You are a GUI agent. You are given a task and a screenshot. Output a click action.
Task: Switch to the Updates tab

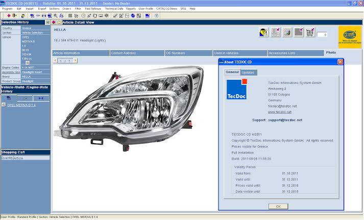[248, 73]
